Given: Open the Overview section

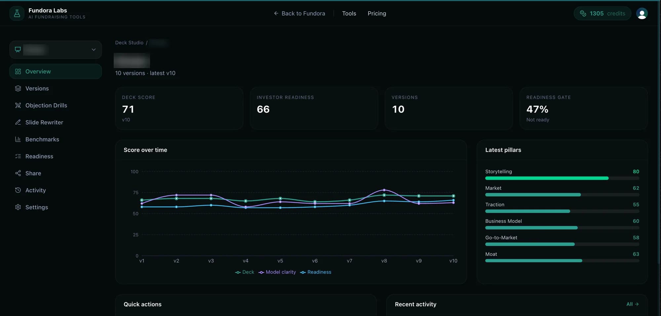Looking at the screenshot, I should (x=56, y=71).
